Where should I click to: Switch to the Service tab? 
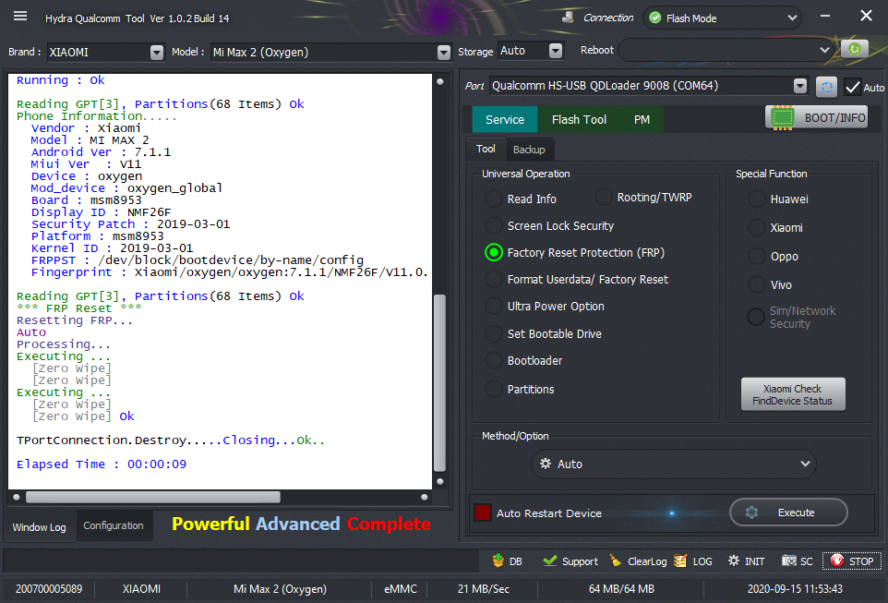click(505, 119)
